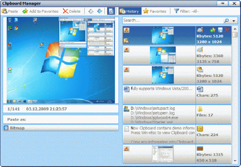This screenshot has height=167, width=241.
Task: Expand the search options dropdown arrow
Action: [x=234, y=21]
